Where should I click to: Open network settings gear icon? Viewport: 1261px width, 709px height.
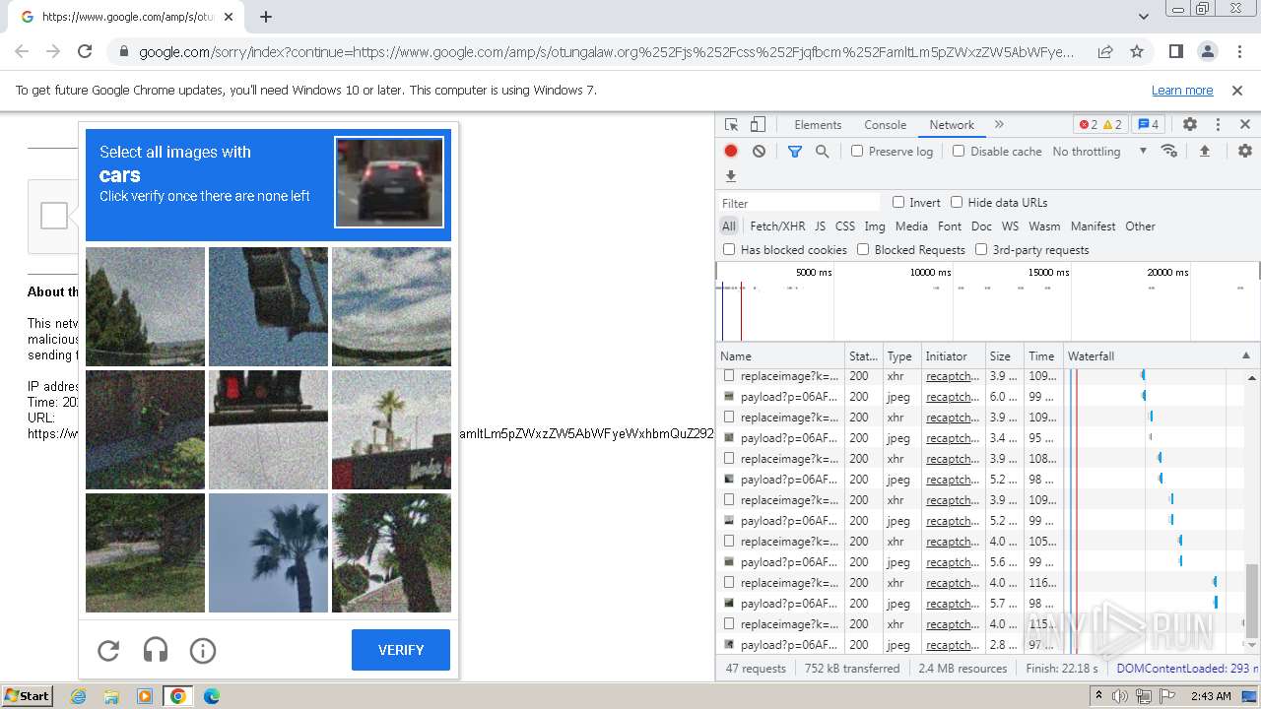coord(1245,151)
